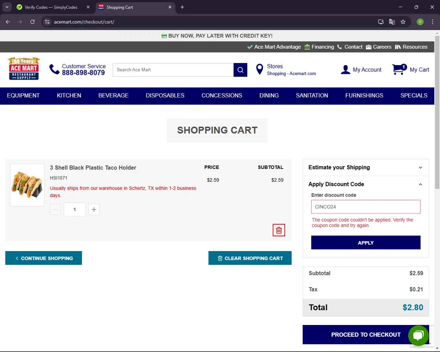Screen dimensions: 440x352
Task: Open the DISPOSABLES menu
Action: pyautogui.click(x=165, y=96)
